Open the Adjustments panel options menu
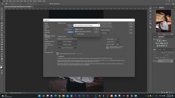 pyautogui.click(x=174, y=37)
